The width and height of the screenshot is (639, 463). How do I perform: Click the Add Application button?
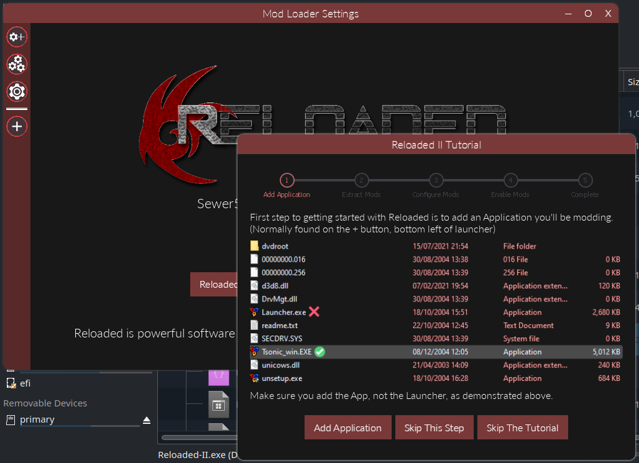click(347, 428)
